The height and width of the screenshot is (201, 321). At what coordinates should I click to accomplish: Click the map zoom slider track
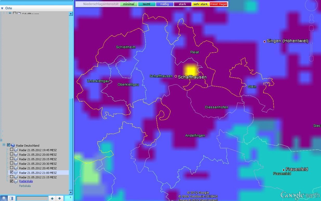[x=311, y=43]
